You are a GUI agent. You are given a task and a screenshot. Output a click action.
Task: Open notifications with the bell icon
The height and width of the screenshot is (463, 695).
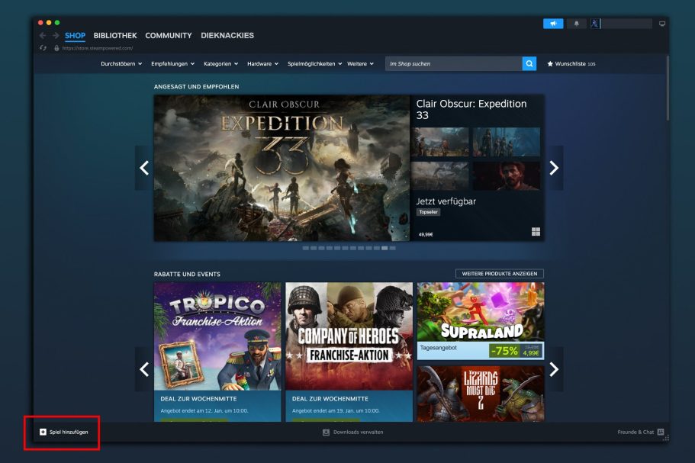(576, 24)
